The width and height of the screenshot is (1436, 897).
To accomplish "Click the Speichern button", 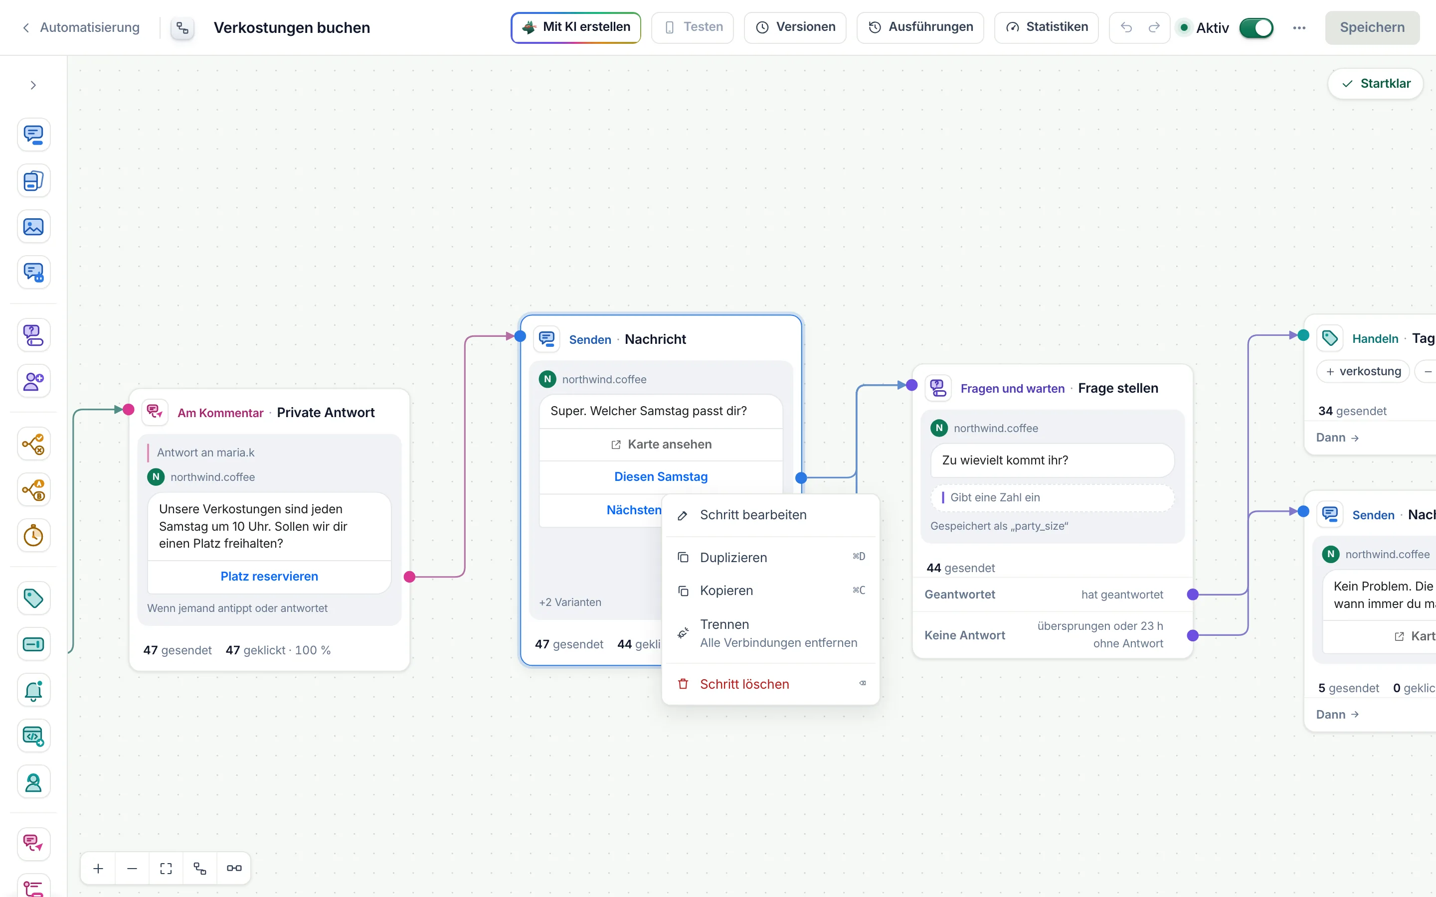I will 1372,27.
